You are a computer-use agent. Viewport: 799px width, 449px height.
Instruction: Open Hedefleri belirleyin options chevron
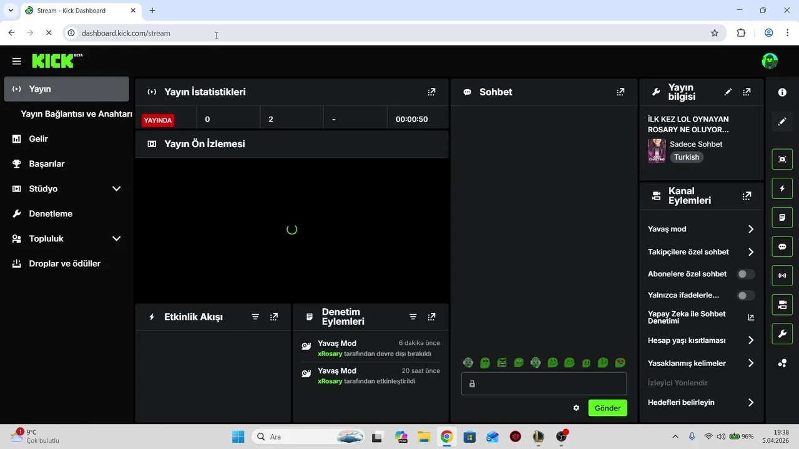[751, 403]
